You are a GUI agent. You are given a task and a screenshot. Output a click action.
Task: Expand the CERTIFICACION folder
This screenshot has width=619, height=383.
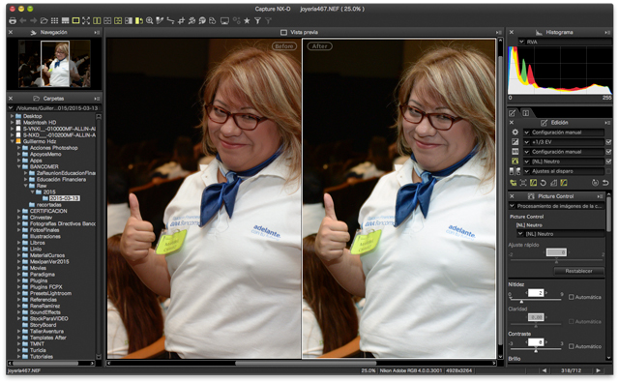tap(18, 211)
